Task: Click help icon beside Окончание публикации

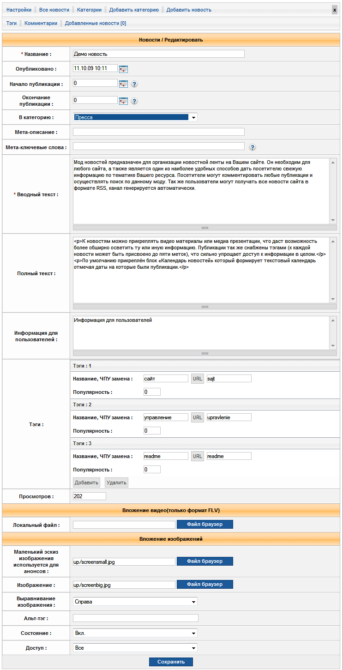Action: click(x=134, y=101)
